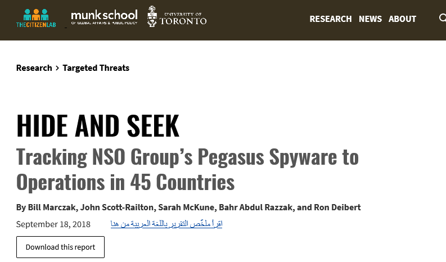This screenshot has height=262, width=446.
Task: Visit the Munk School logo link
Action: point(104,17)
